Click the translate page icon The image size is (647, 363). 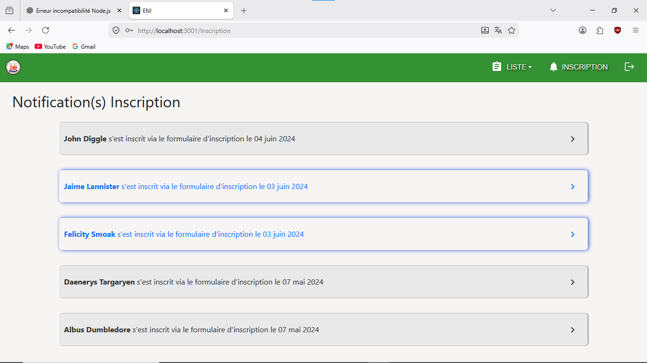(498, 30)
